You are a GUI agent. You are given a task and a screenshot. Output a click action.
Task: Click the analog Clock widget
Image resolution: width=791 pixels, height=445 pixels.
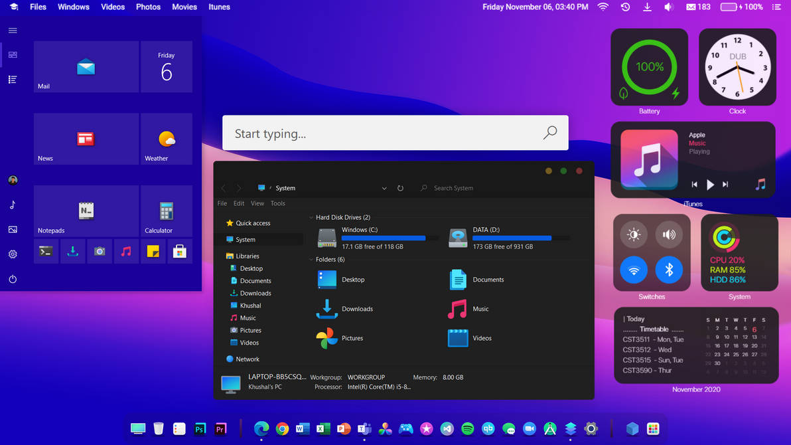(737, 67)
